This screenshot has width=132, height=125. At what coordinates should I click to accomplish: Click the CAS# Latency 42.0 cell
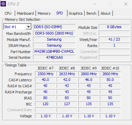(67, 80)
